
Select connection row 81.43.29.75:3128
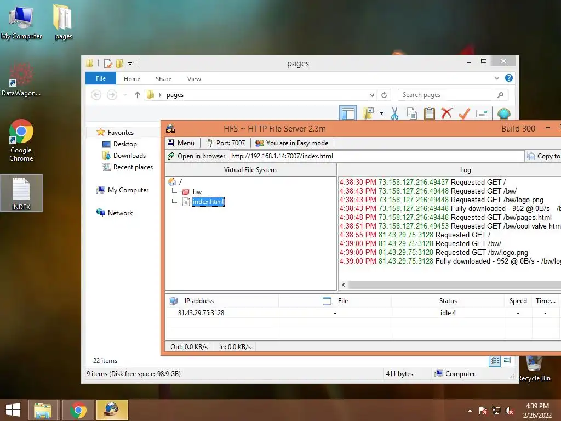tap(363, 313)
